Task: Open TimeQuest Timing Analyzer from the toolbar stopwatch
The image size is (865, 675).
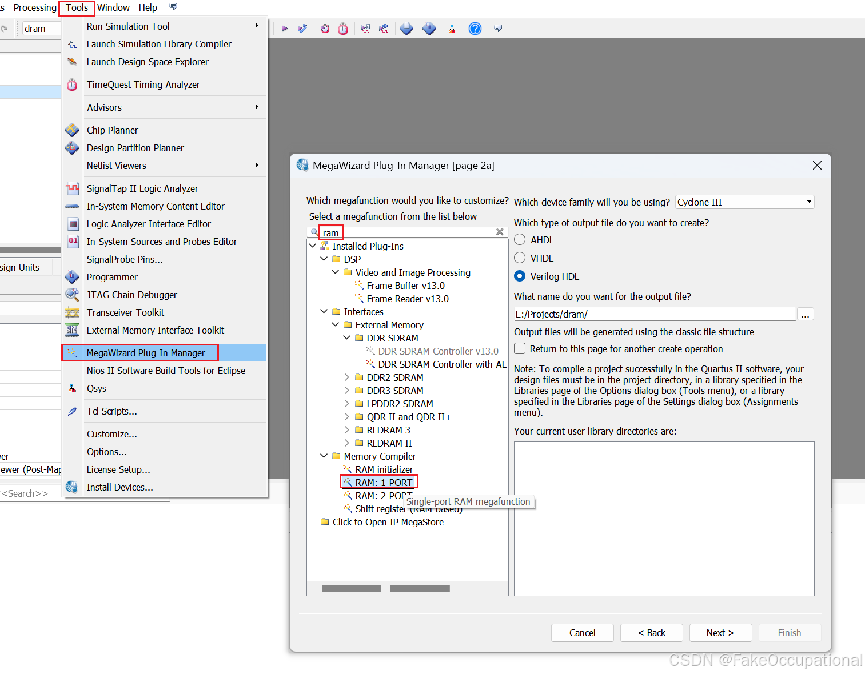Action: (343, 29)
